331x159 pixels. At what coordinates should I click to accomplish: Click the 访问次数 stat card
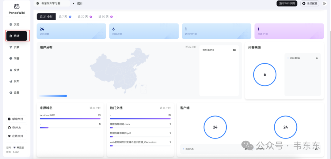[x=71, y=31]
